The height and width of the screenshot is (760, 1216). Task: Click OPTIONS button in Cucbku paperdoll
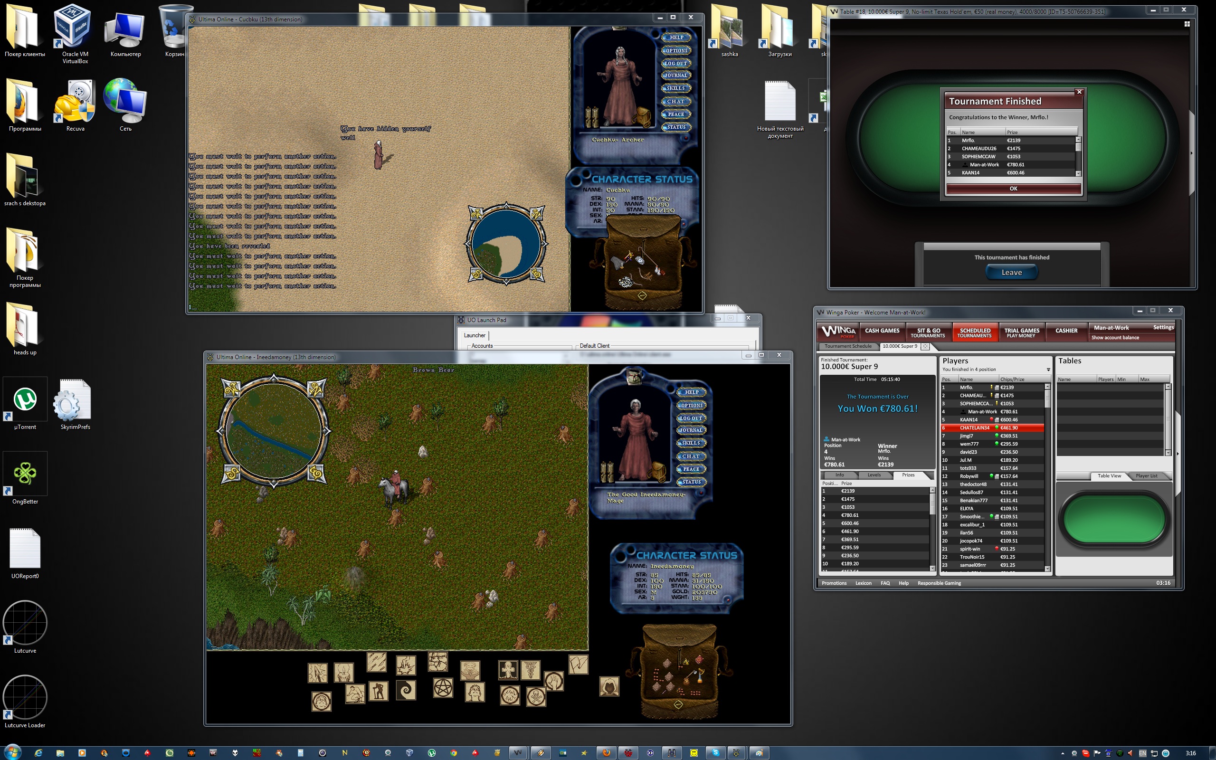pyautogui.click(x=676, y=50)
